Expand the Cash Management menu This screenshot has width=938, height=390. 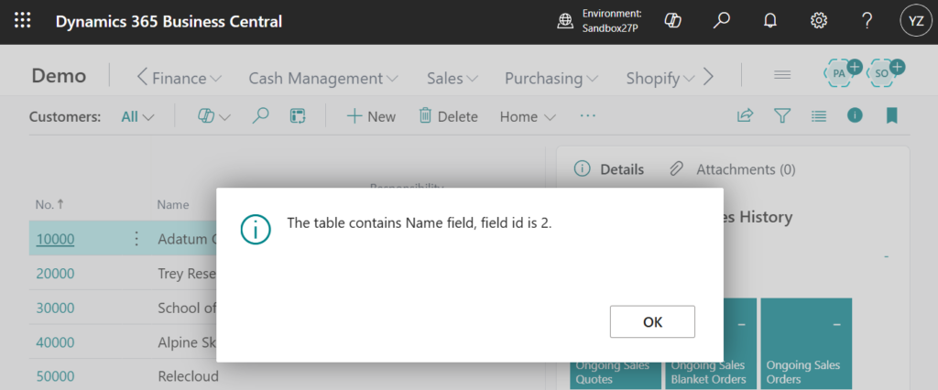point(322,78)
